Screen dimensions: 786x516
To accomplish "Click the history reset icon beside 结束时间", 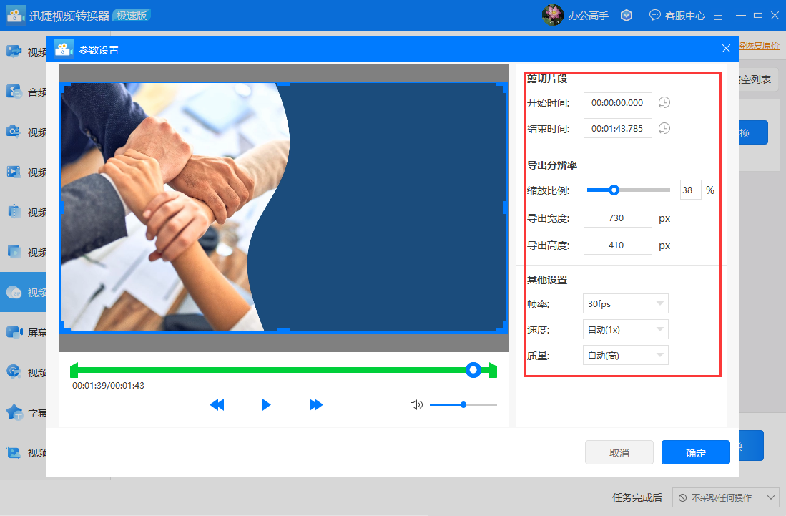I will click(x=664, y=128).
